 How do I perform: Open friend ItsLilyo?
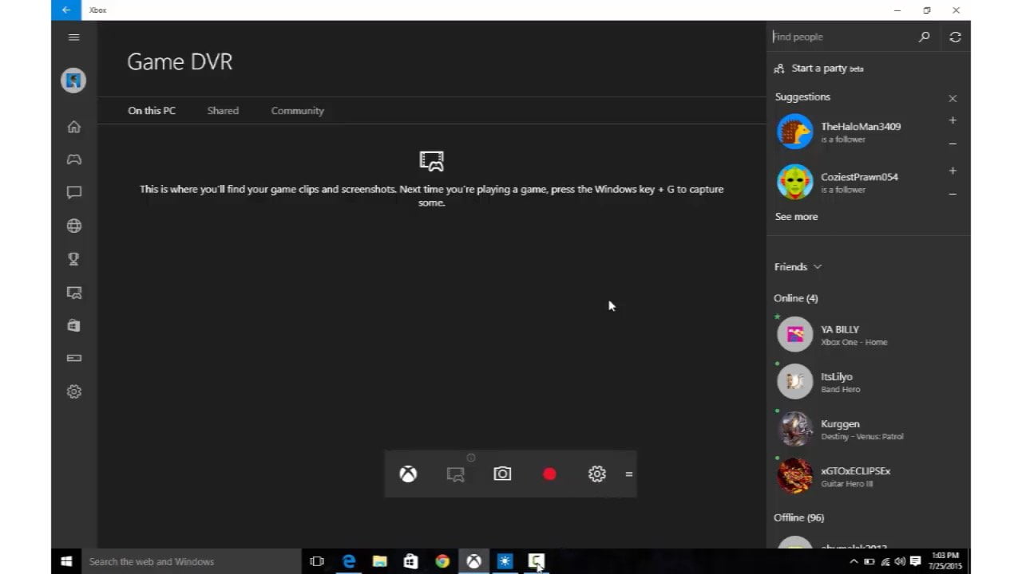[x=869, y=382]
